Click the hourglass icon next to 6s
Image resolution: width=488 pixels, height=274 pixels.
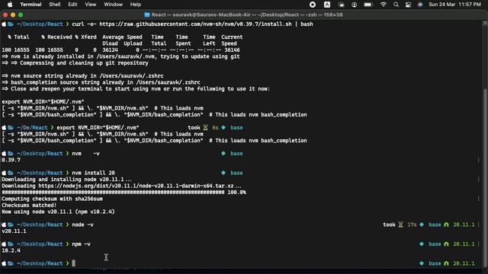coord(205,127)
